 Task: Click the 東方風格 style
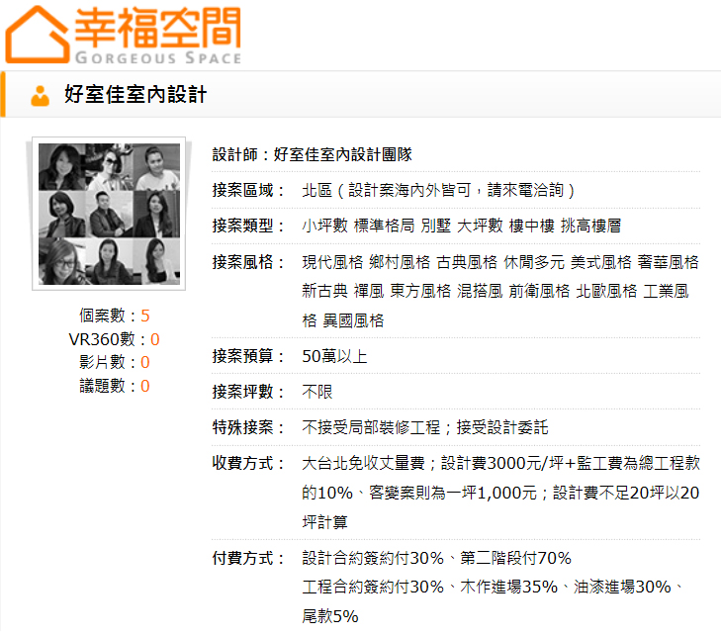click(420, 291)
